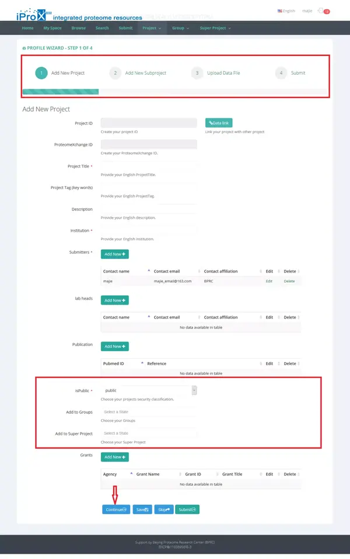Click Add New under Submitters
350x559 pixels.
click(114, 254)
